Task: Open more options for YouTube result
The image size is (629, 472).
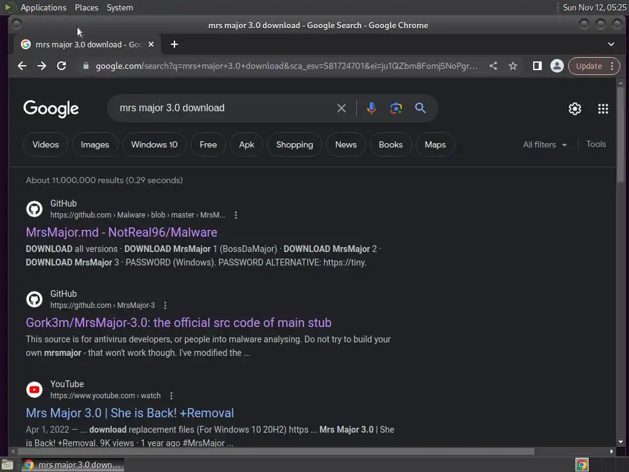Action: 171,396
